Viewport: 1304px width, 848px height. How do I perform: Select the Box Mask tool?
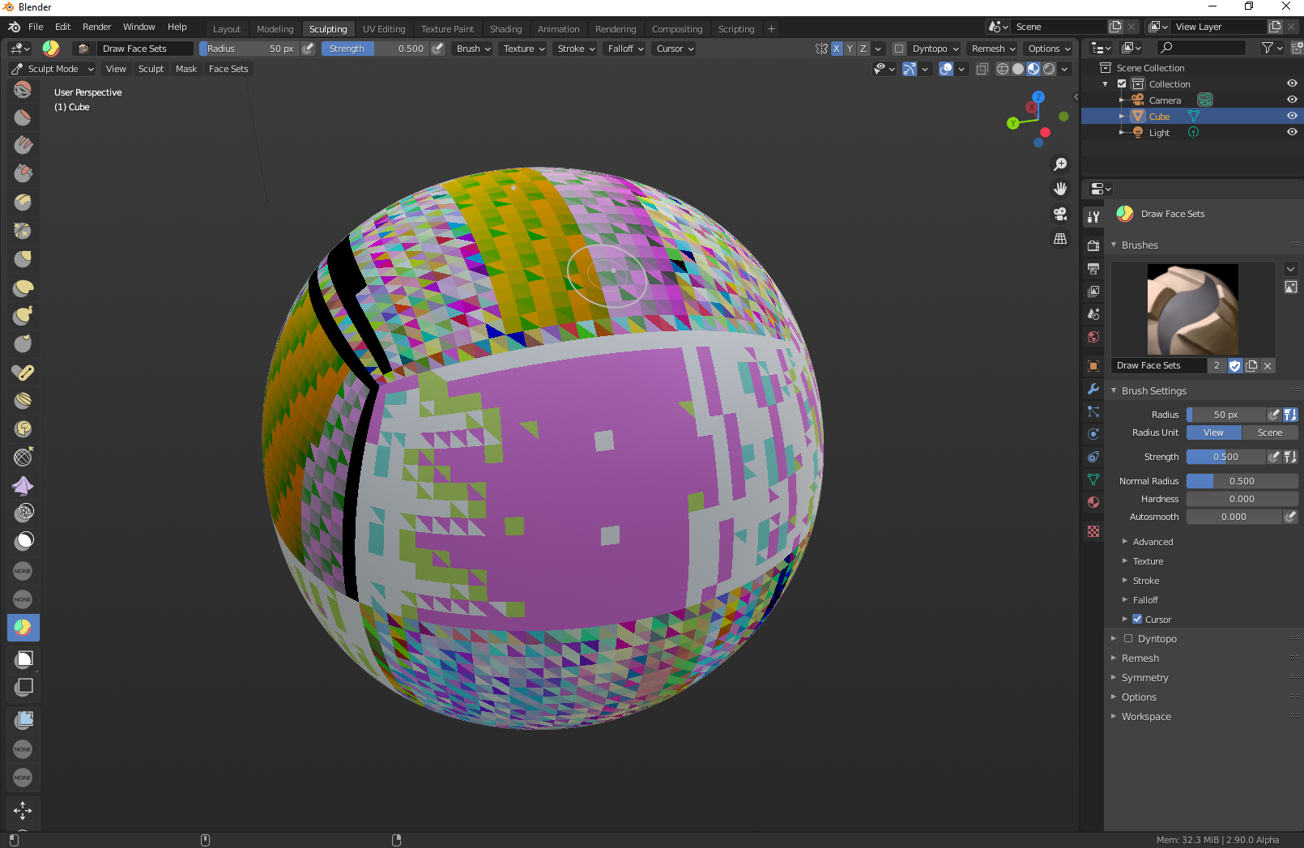pos(23,659)
